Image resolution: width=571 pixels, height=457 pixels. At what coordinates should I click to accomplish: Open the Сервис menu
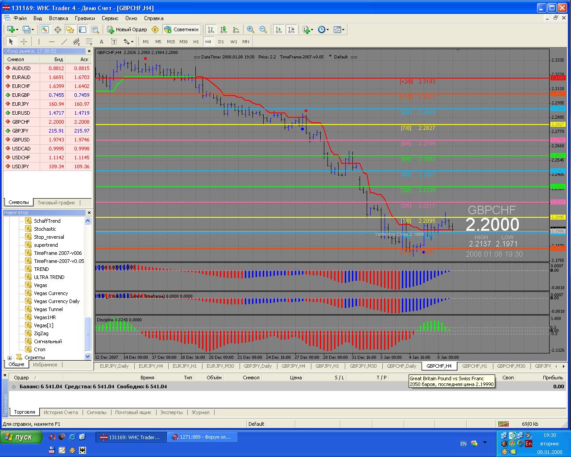[x=110, y=18]
